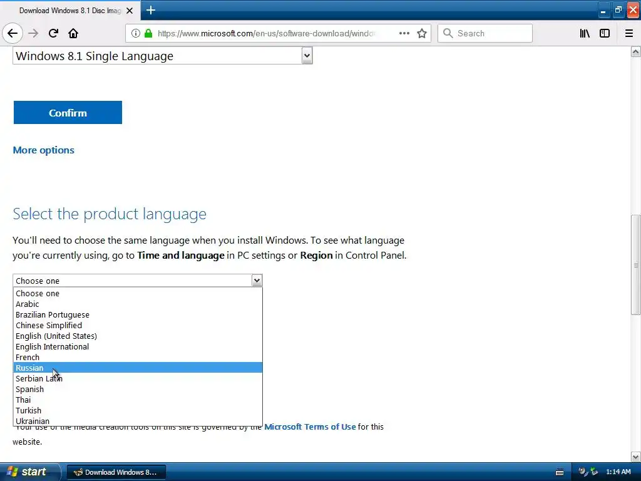Open page actions three-dot menu
Viewport: 641px width, 481px height.
click(404, 34)
